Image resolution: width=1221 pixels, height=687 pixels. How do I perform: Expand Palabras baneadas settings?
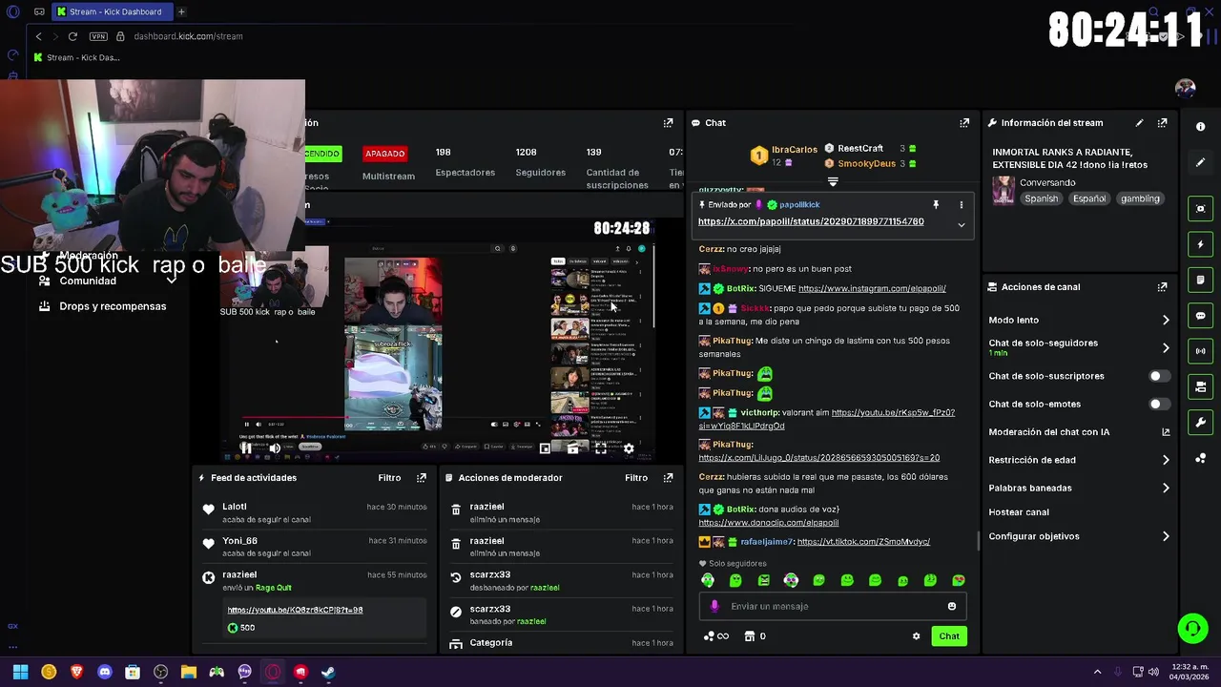[1079, 489]
